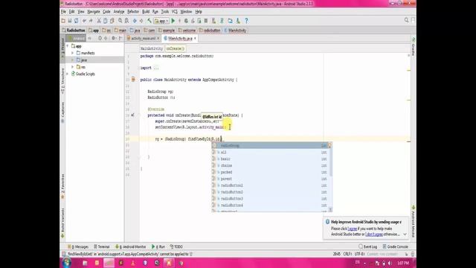Screen dimensions: 476x268
Task: Click the Back navigation arrow
Action: pyautogui.click(x=135, y=21)
